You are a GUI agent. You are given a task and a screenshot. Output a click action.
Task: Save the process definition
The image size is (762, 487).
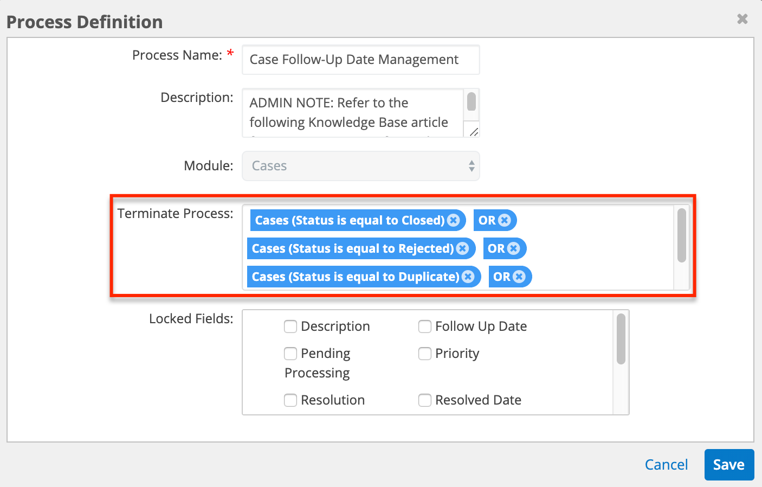click(x=728, y=465)
